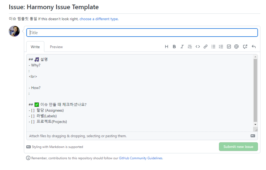Click the Markdown icon beside styling note
The image size is (266, 170).
(29, 147)
